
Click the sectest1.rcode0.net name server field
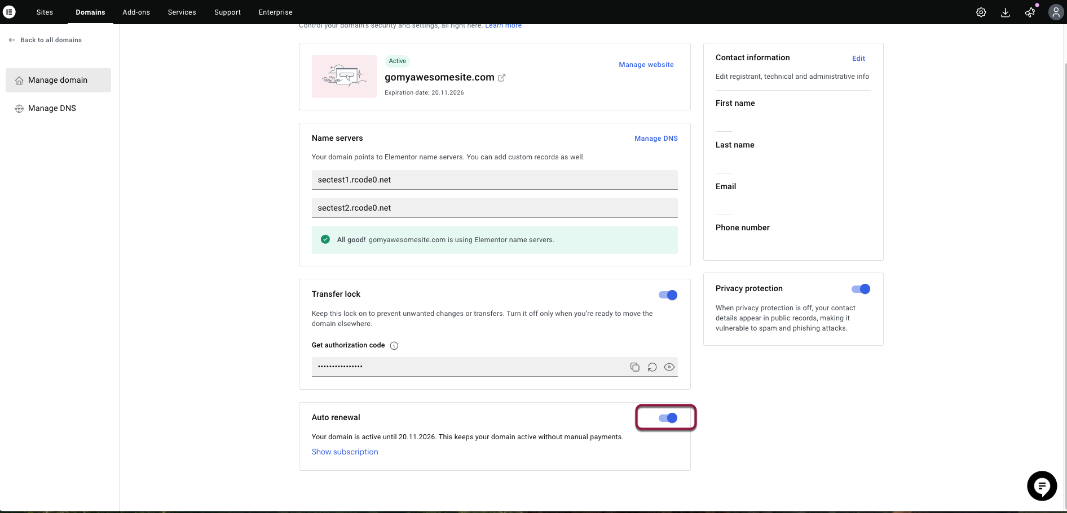494,180
